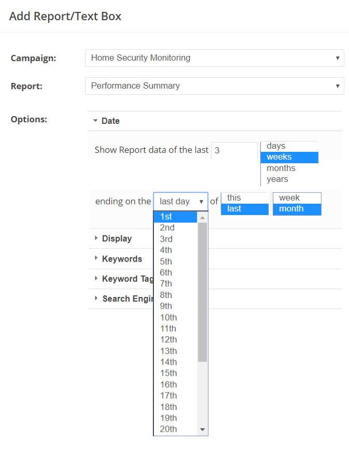The width and height of the screenshot is (349, 455).
Task: Collapse the Date options section
Action: pos(110,121)
